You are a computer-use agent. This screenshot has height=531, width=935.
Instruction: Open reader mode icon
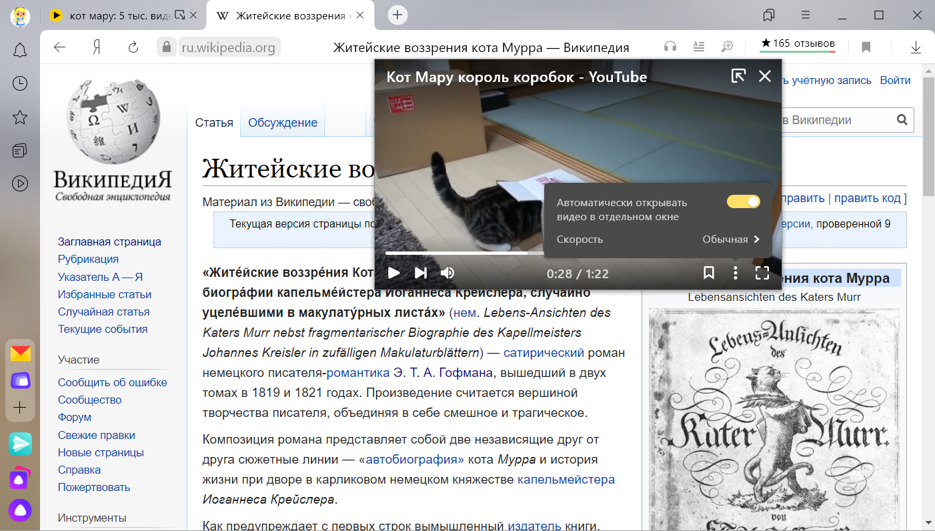click(x=699, y=47)
